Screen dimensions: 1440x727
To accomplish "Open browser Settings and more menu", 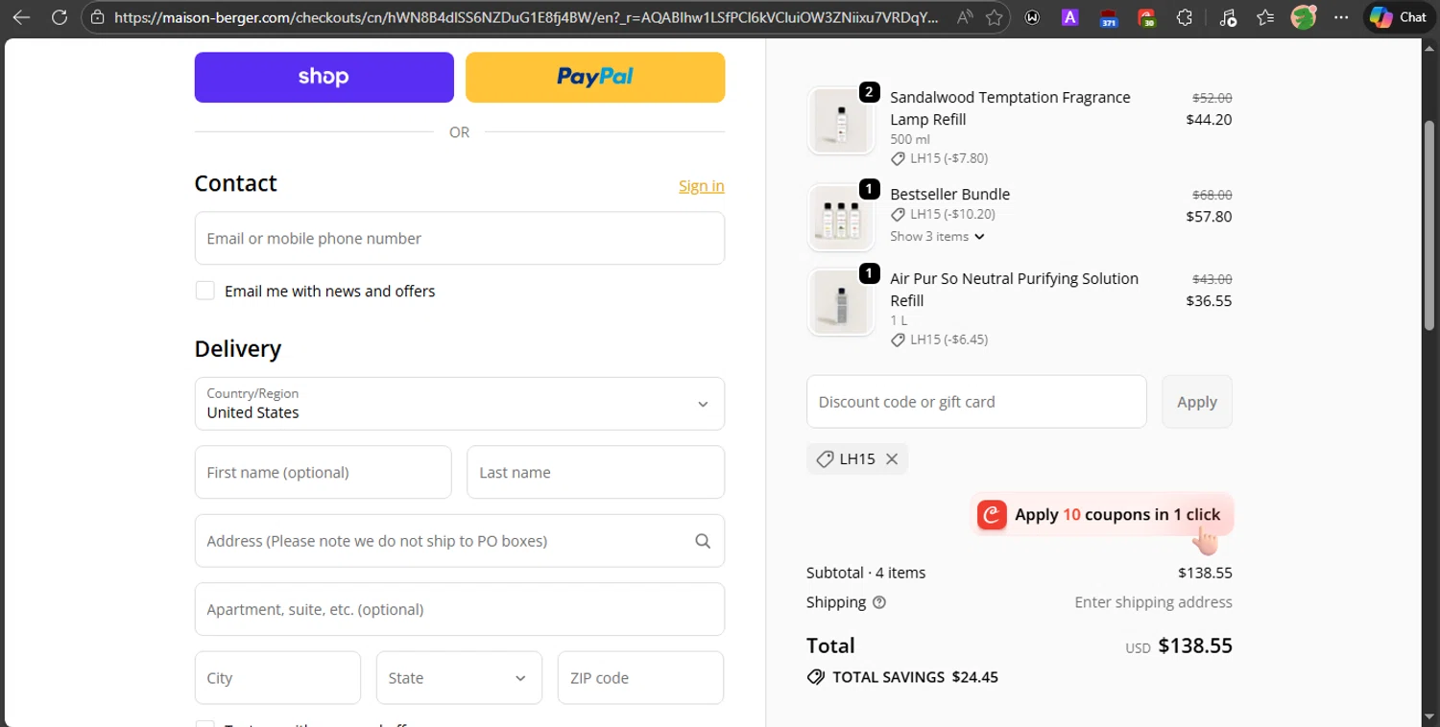I will (1341, 17).
